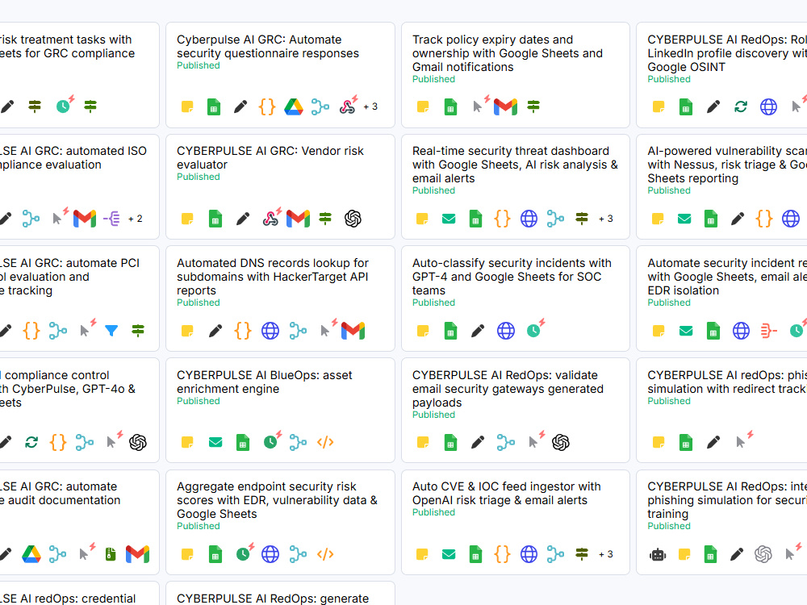Image resolution: width=807 pixels, height=605 pixels.
Task: Click Published status under Automated DNS records lookup
Action: [x=199, y=302]
